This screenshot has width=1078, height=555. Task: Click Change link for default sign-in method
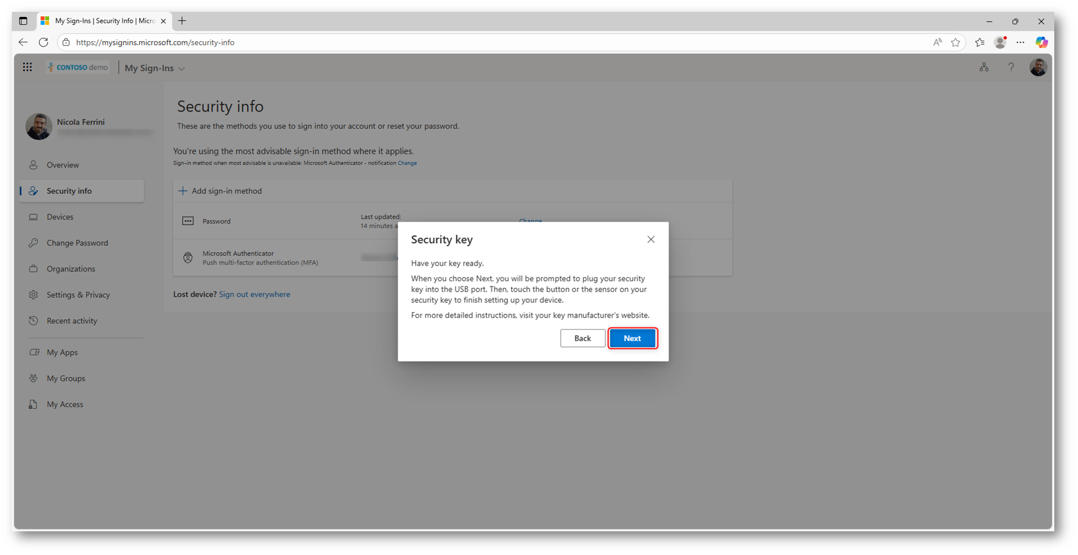[407, 163]
